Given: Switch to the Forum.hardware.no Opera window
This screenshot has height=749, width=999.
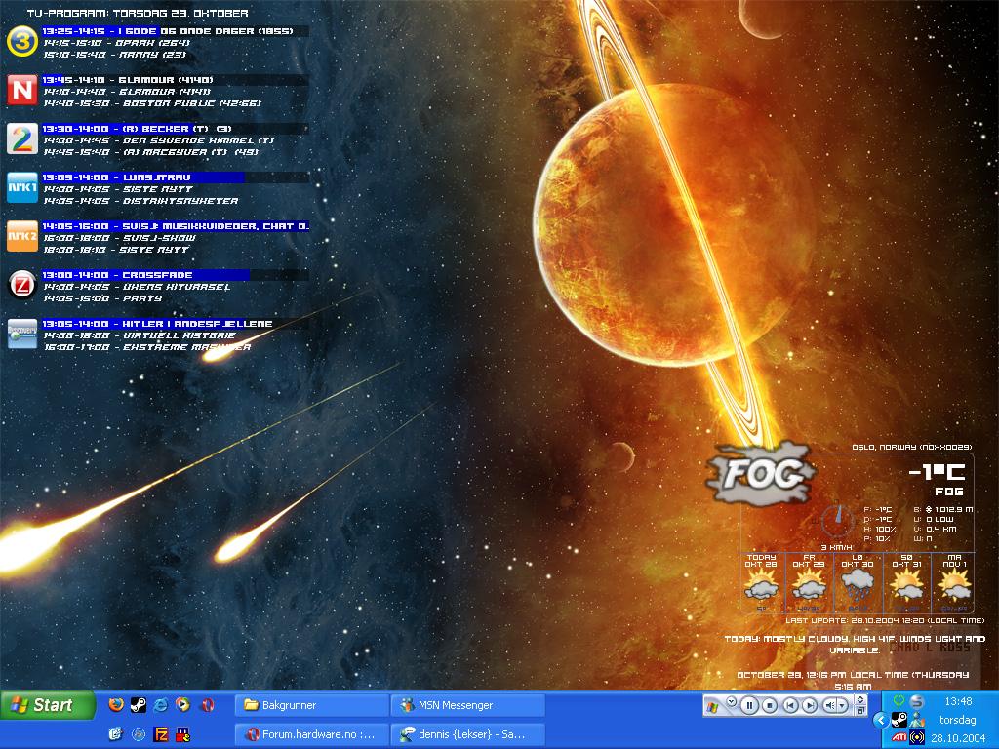Looking at the screenshot, I should tap(311, 734).
